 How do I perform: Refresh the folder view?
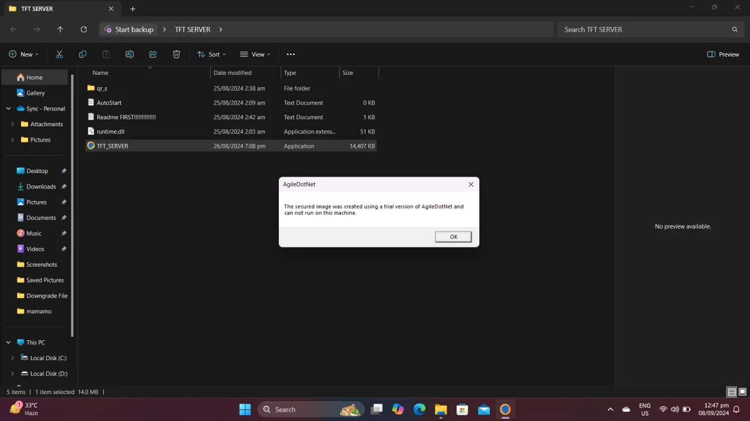(x=84, y=29)
